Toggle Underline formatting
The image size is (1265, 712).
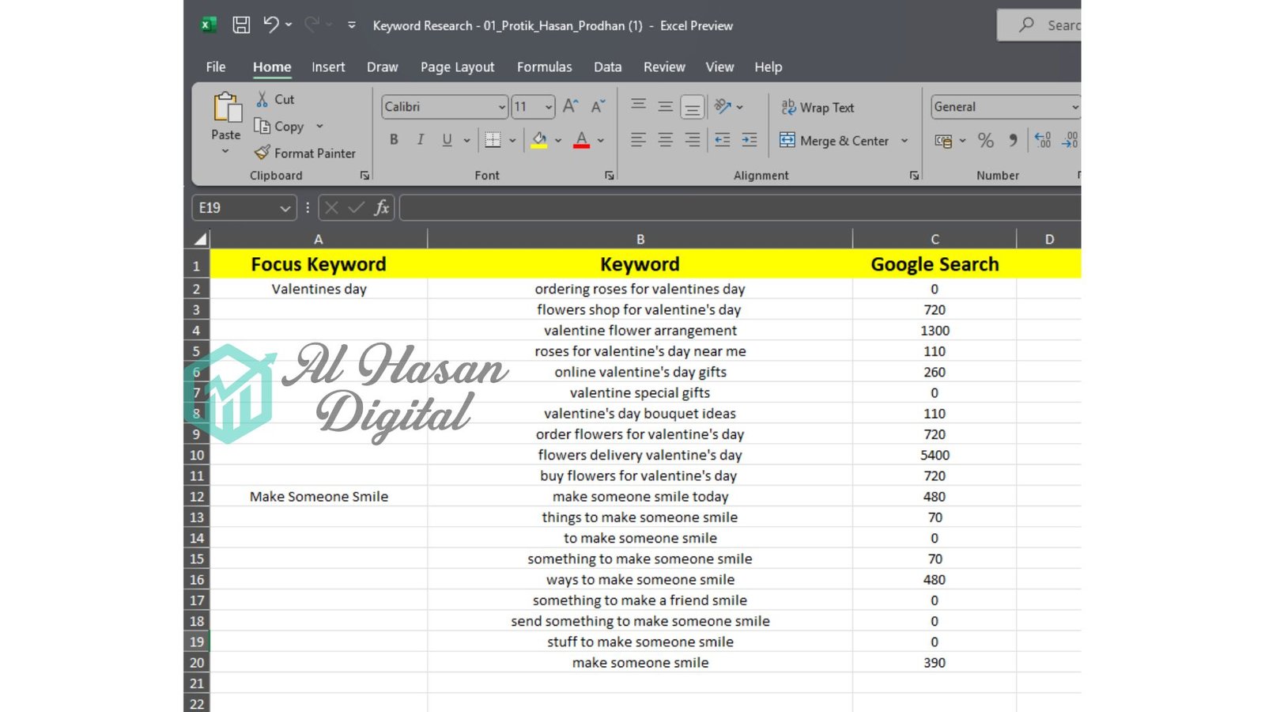click(x=447, y=140)
